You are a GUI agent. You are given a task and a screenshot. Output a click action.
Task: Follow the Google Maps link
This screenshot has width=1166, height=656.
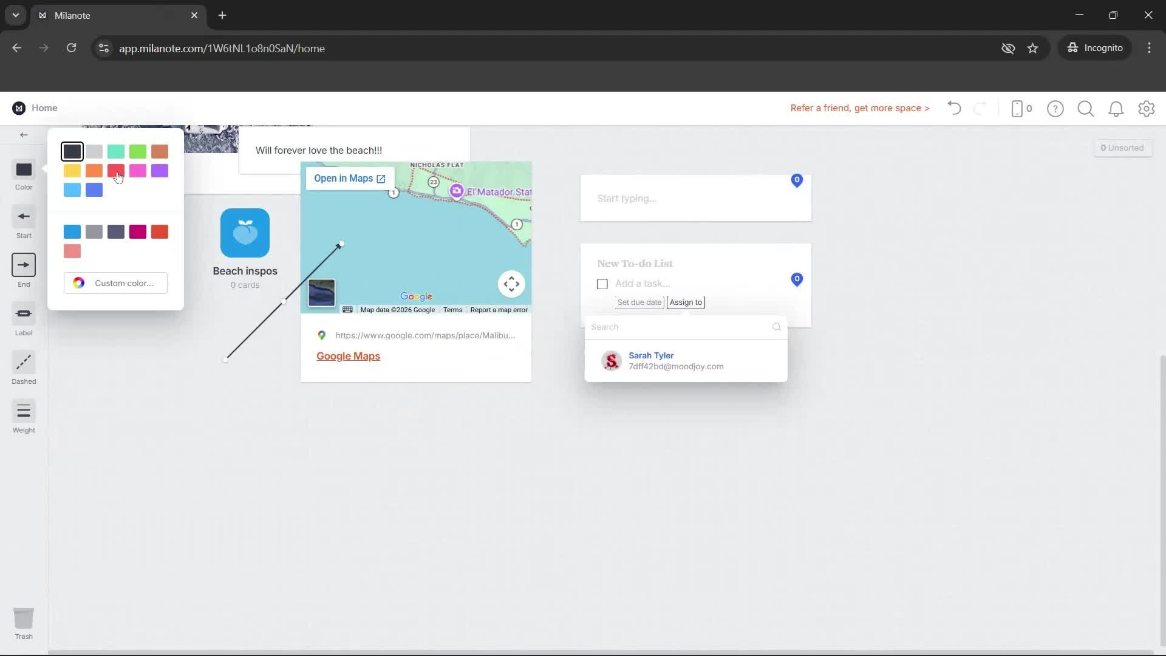pos(347,356)
